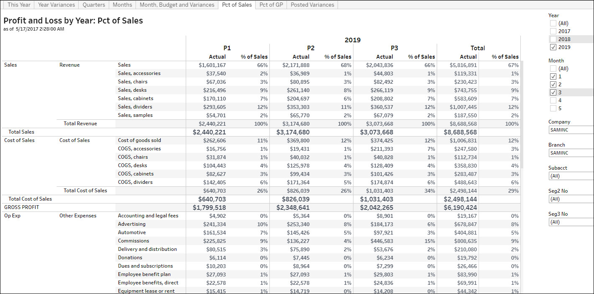Check the 2018 year filter
This screenshot has width=594, height=294.
point(553,39)
